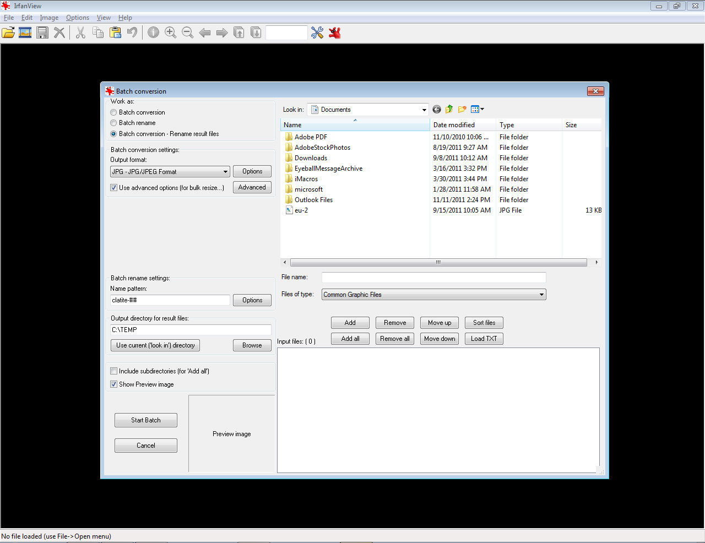Click the Cut scissors toolbar icon
This screenshot has height=543, width=705.
click(80, 32)
